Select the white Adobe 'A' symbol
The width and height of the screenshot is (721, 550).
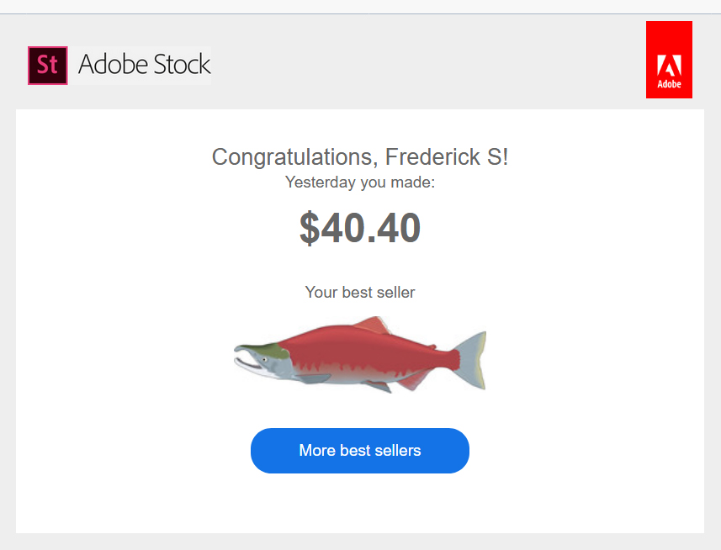[x=669, y=66]
